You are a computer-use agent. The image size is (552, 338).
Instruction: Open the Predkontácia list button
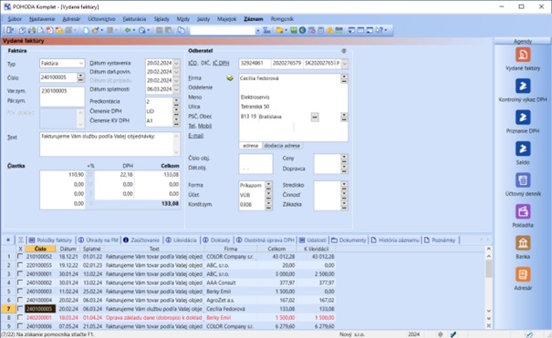pos(176,101)
